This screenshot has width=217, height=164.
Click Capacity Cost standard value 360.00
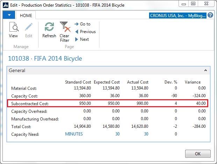(x=85, y=96)
